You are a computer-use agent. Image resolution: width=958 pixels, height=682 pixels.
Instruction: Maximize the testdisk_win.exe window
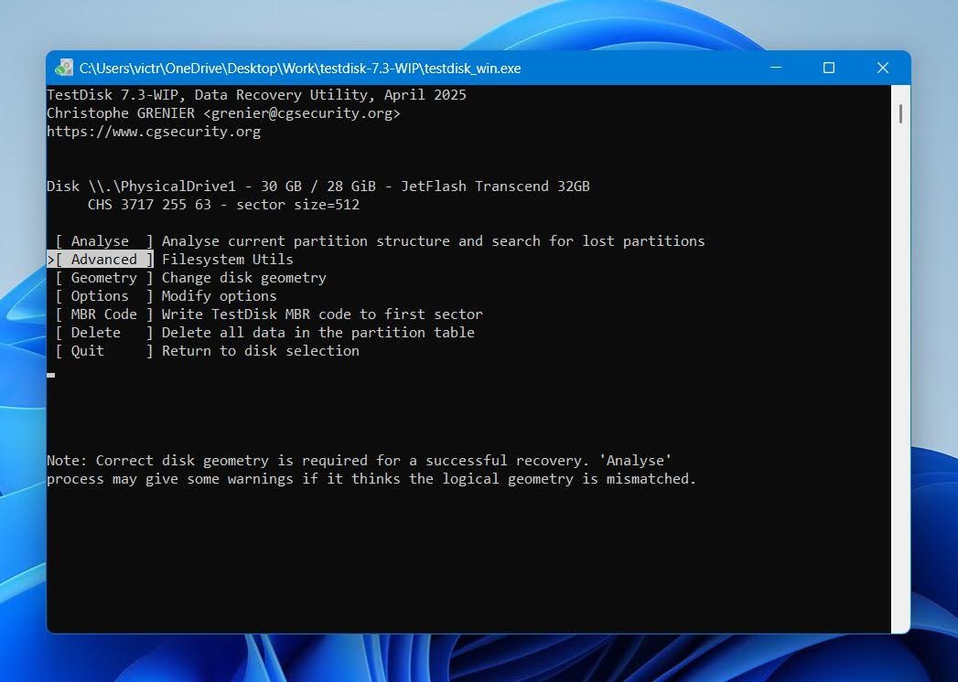pyautogui.click(x=828, y=68)
